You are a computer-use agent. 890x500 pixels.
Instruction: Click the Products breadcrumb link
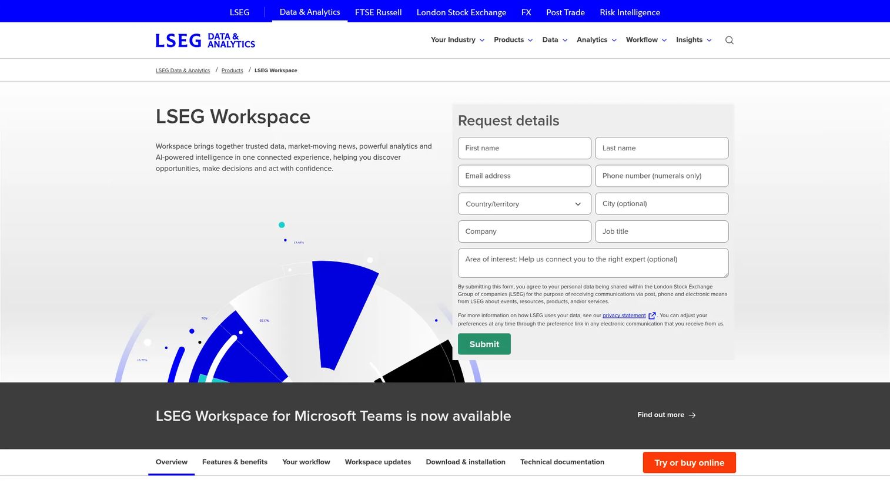[232, 71]
